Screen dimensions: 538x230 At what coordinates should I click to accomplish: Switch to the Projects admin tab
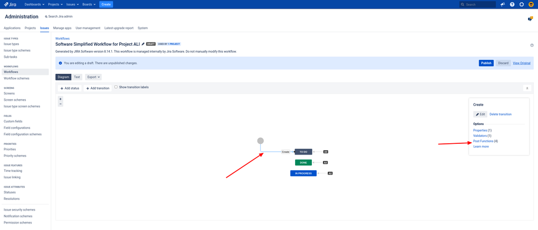[30, 28]
